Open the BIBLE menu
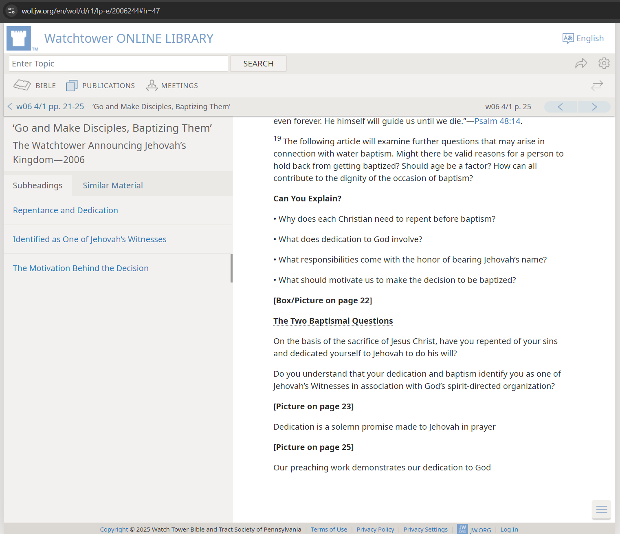 click(35, 86)
